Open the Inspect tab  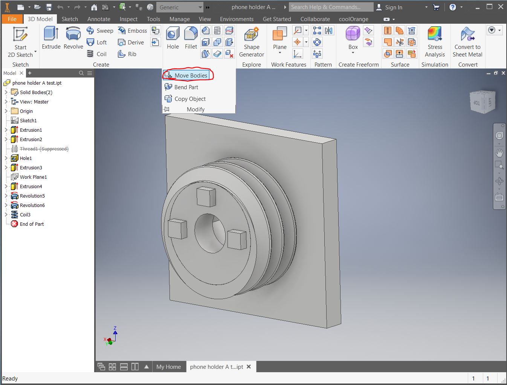pos(128,19)
